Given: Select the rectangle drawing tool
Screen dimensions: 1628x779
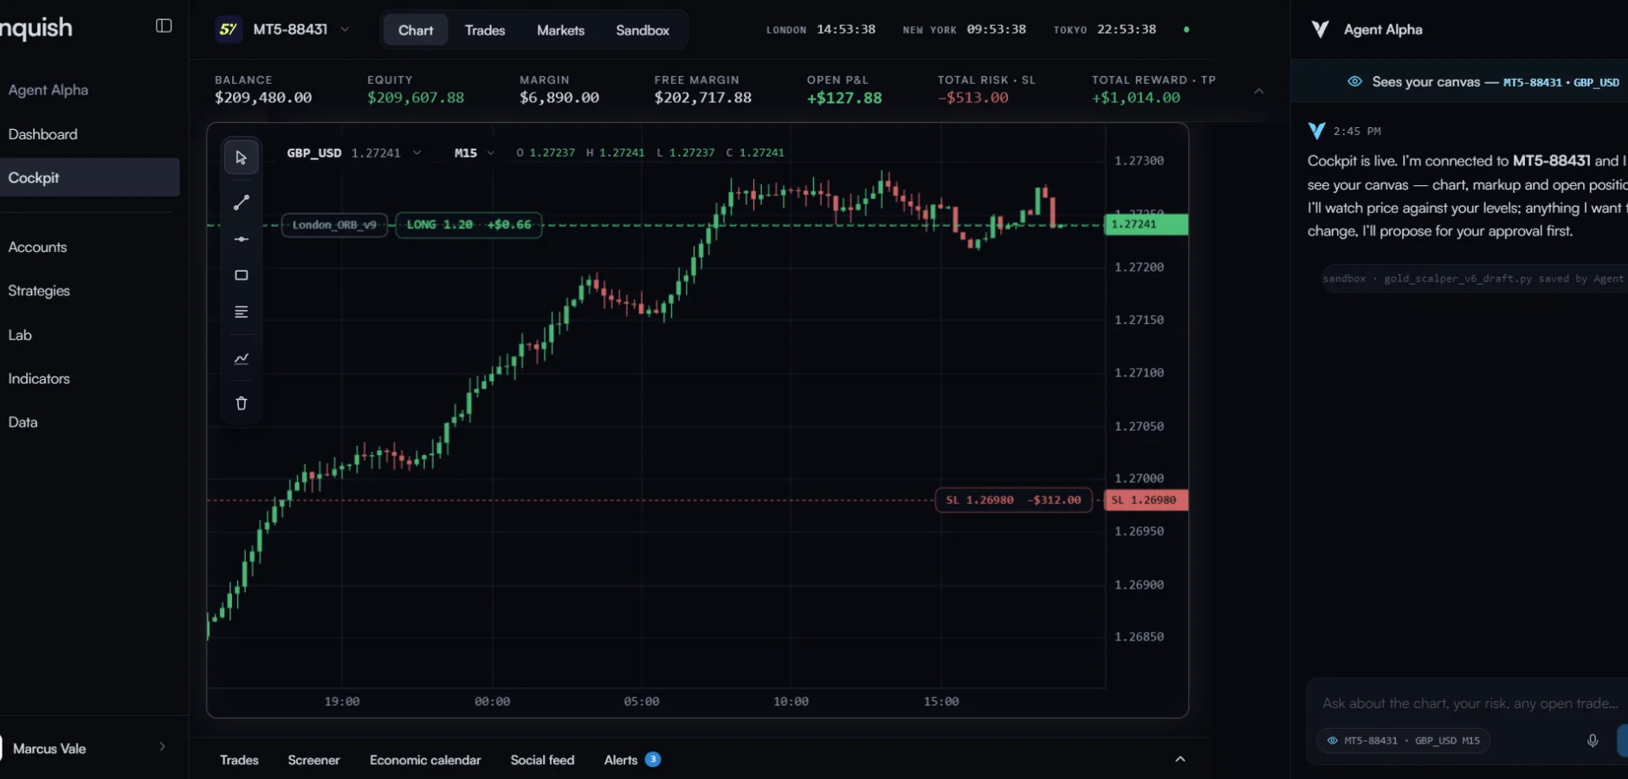Looking at the screenshot, I should click(x=242, y=275).
